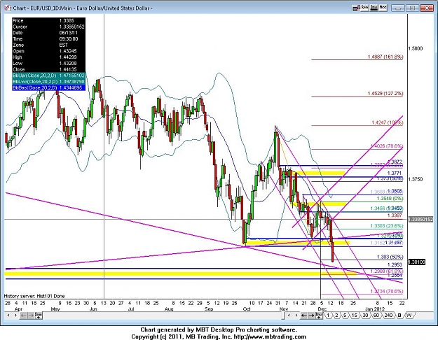Click the 1.2734 (78.6%) Fibonacci label
The width and height of the screenshot is (438, 340).
(387, 291)
